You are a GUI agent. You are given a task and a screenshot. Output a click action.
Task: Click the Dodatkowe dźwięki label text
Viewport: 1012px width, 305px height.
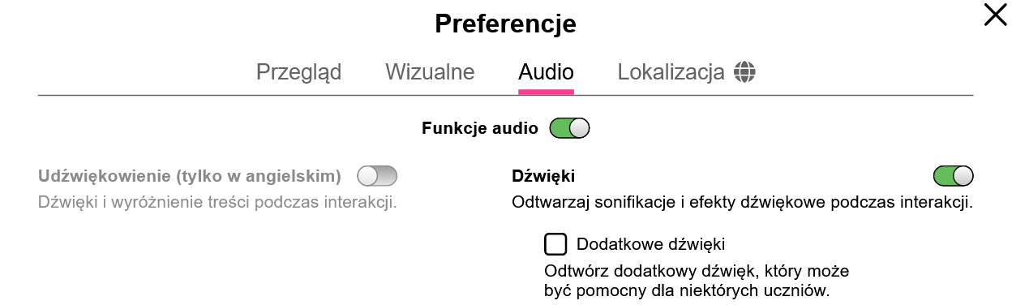(x=650, y=244)
